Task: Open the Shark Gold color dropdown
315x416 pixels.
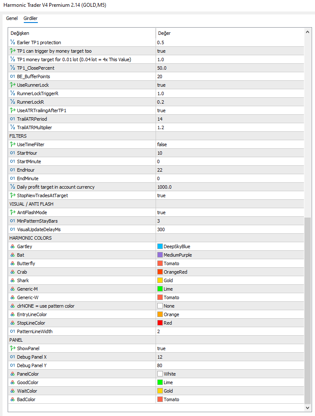Action: (230, 280)
